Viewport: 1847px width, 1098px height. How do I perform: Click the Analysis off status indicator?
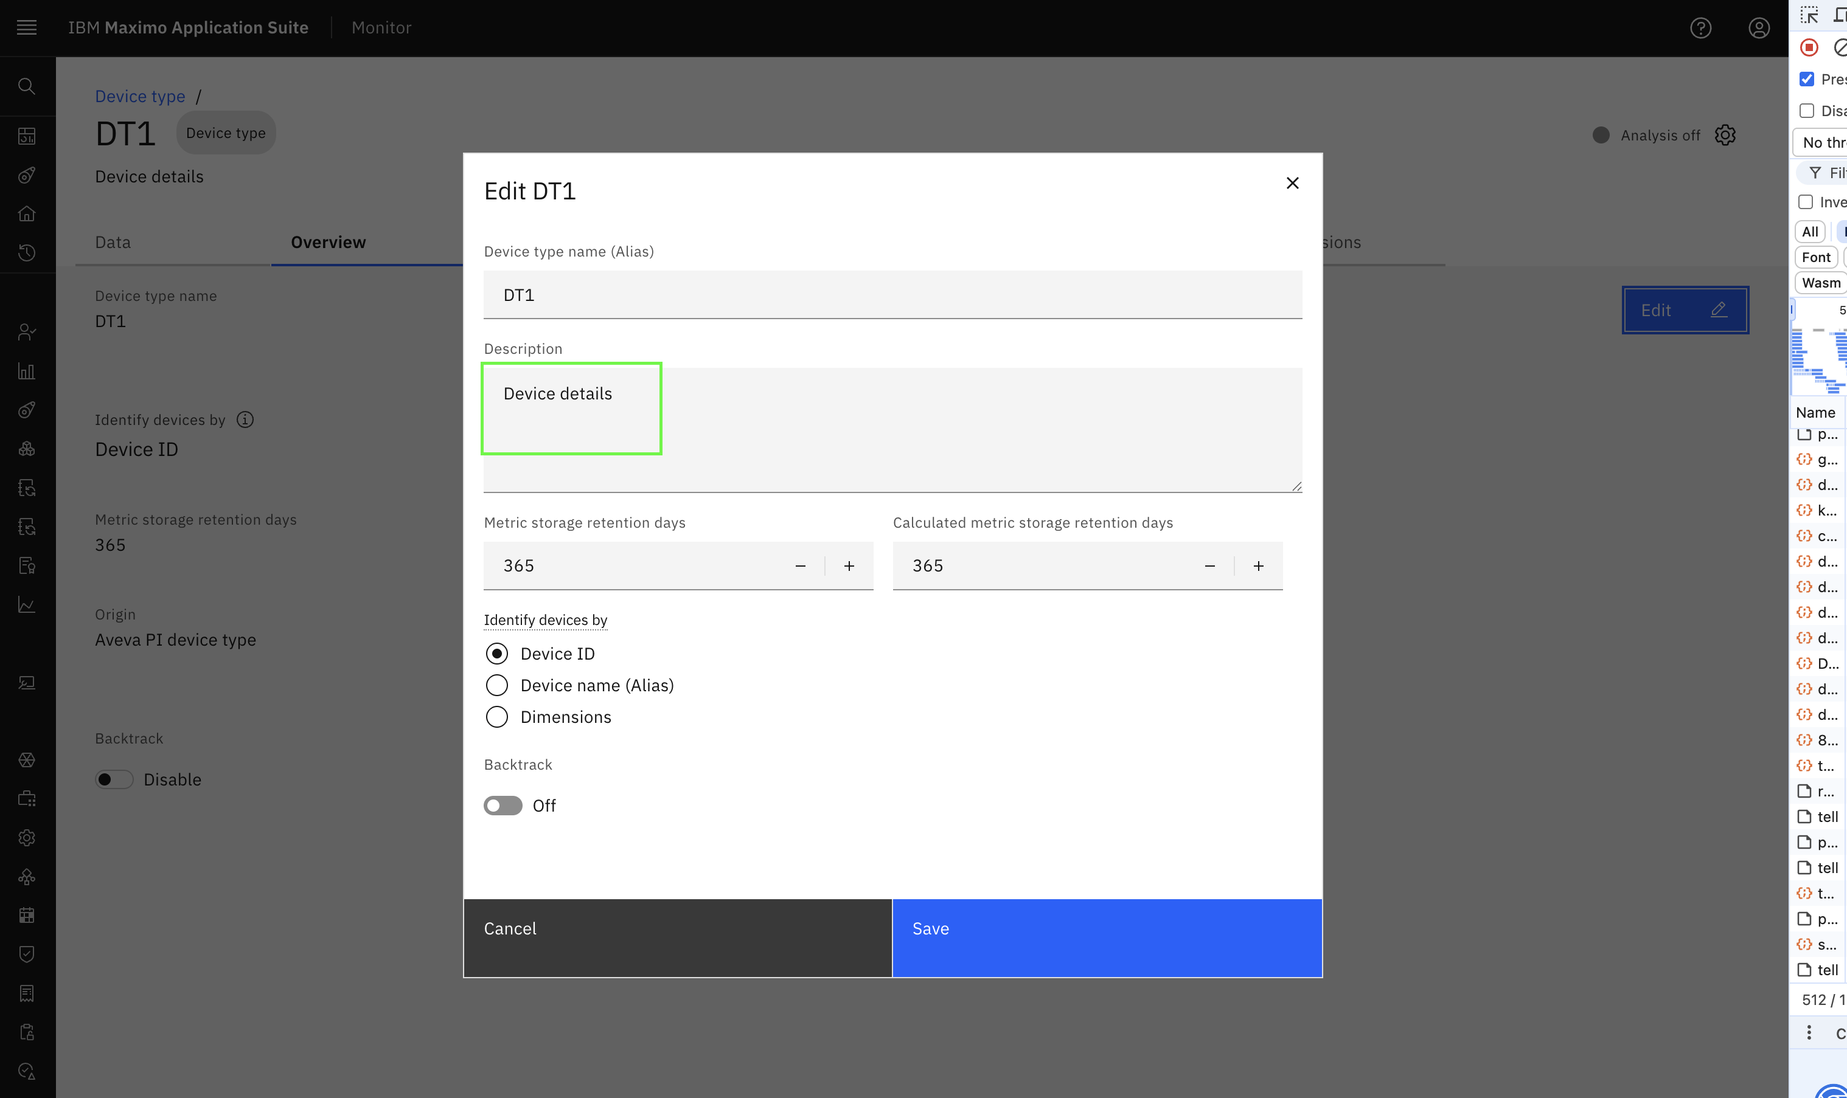pos(1645,136)
